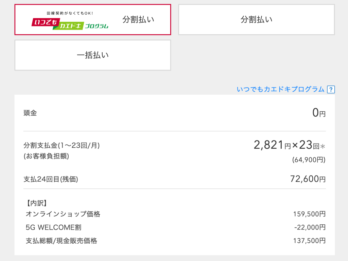Viewport: 348px width, 261px height.
Task: Click the 支払総額/現金販売価格 137,500円 amount
Action: point(309,241)
